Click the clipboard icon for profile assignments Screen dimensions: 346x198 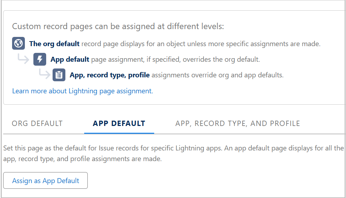pyautogui.click(x=59, y=75)
